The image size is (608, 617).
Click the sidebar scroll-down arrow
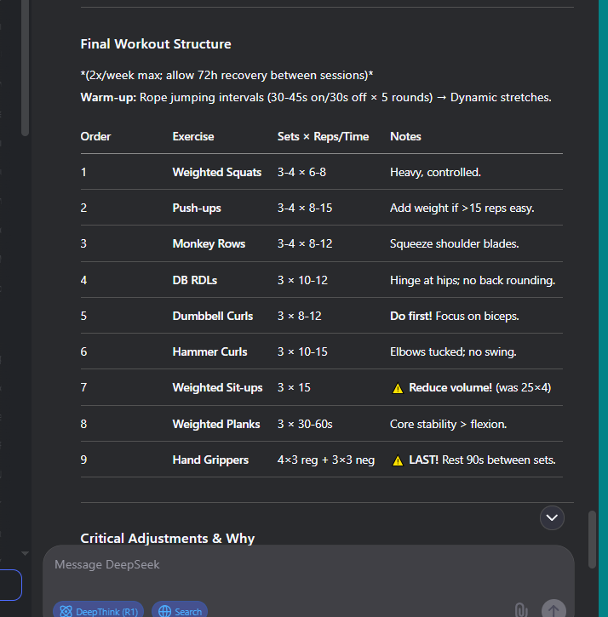point(25,553)
